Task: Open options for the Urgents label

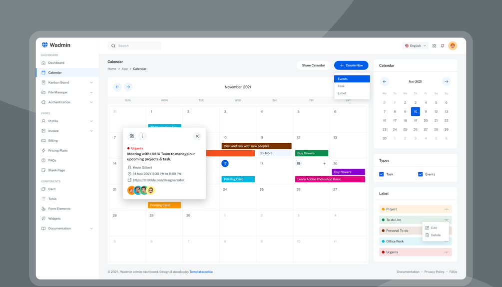Action: tap(446, 252)
